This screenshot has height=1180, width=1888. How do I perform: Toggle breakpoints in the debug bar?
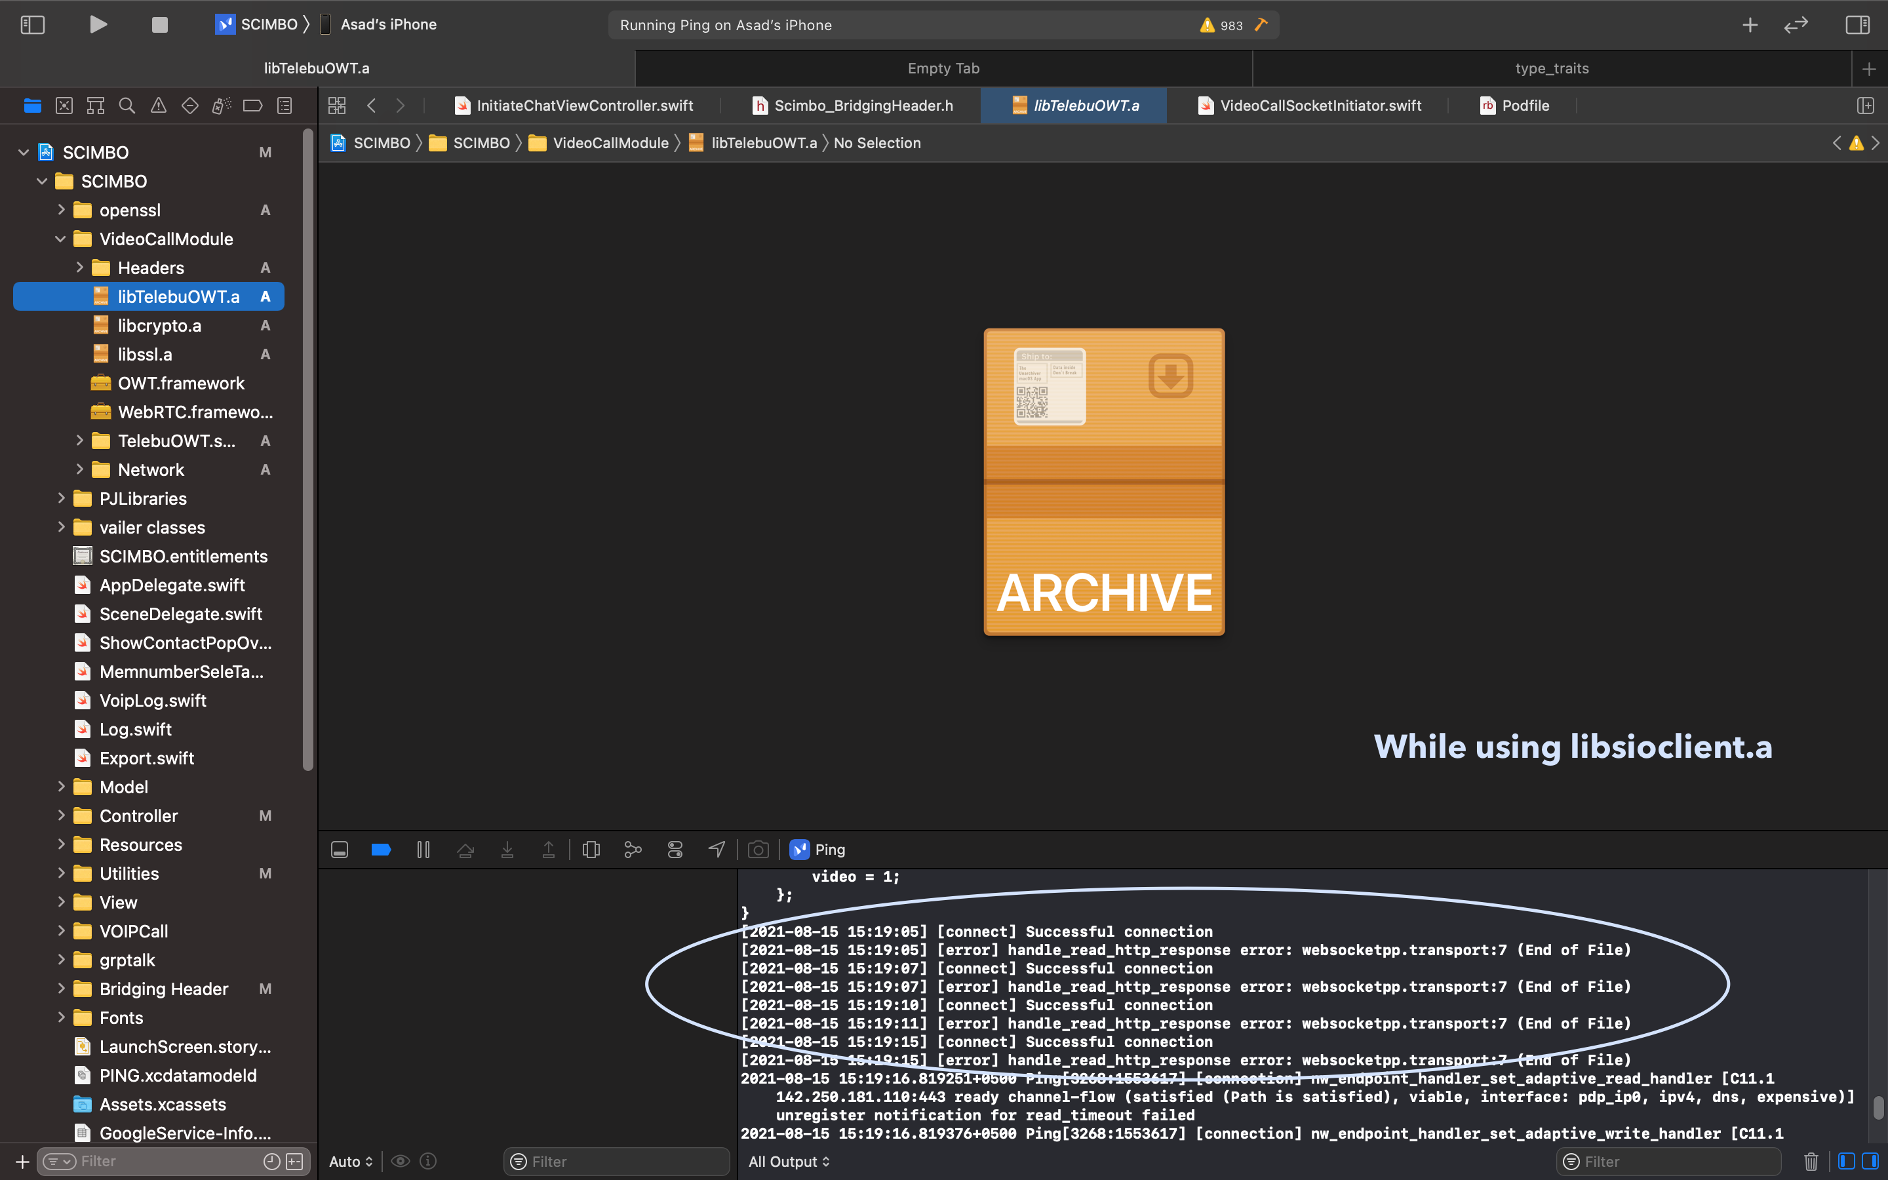click(381, 849)
